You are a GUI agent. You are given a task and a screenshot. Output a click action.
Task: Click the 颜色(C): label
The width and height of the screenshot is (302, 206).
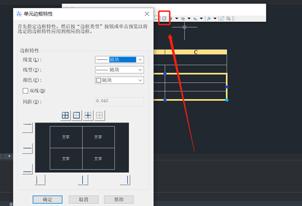32,80
